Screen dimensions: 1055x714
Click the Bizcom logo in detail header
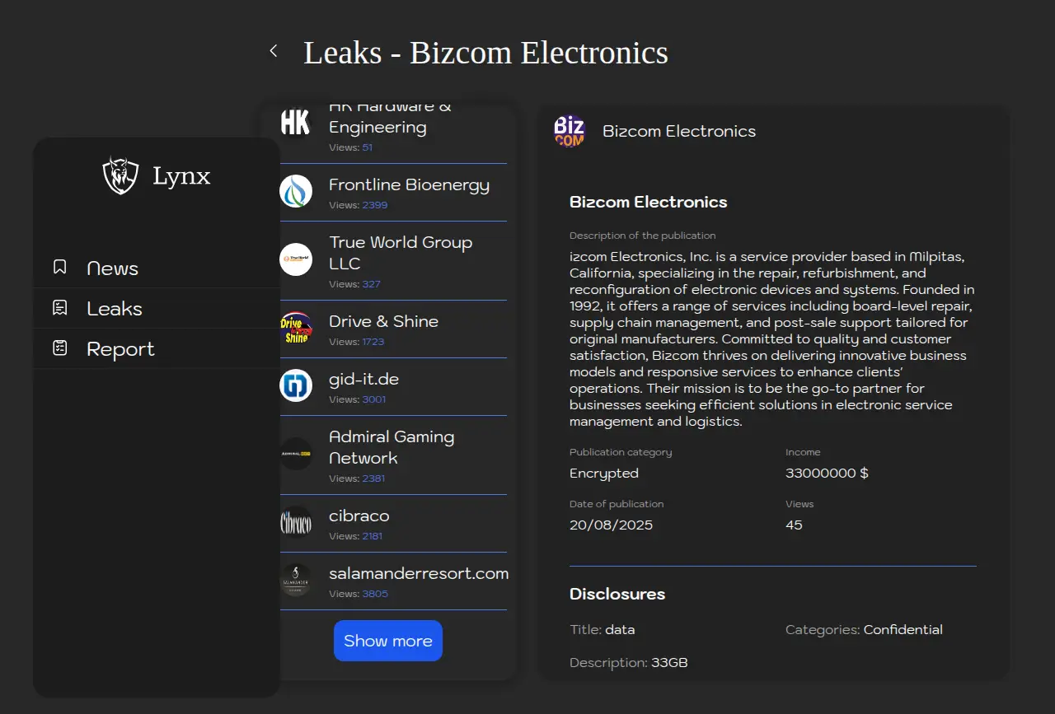point(569,131)
